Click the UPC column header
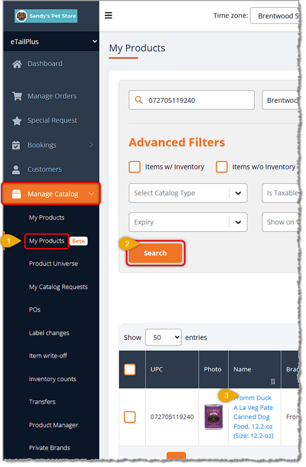The width and height of the screenshot is (306, 467). pyautogui.click(x=172, y=370)
